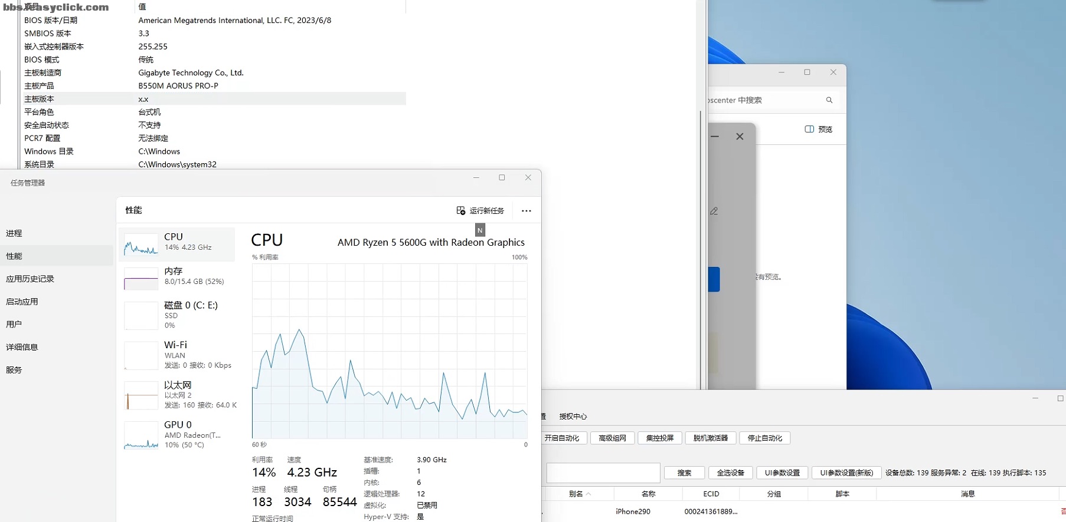
Task: Open 磁盘 0 (C: E:) disk stats
Action: (177, 315)
